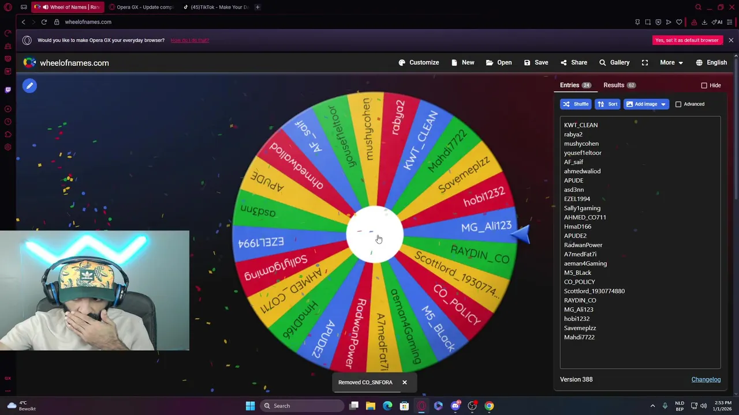Open the Changelog link

[706, 379]
